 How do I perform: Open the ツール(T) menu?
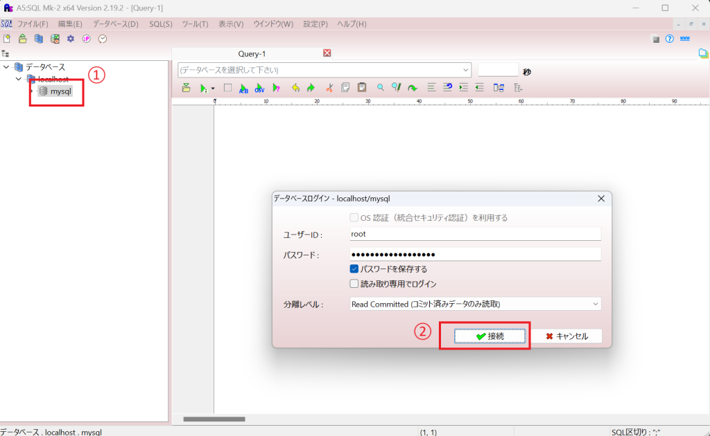click(x=195, y=24)
